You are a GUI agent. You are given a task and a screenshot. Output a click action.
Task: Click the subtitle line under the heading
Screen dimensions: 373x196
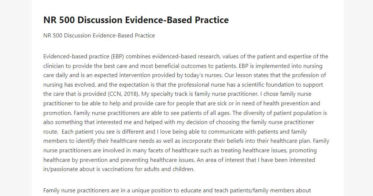click(99, 36)
